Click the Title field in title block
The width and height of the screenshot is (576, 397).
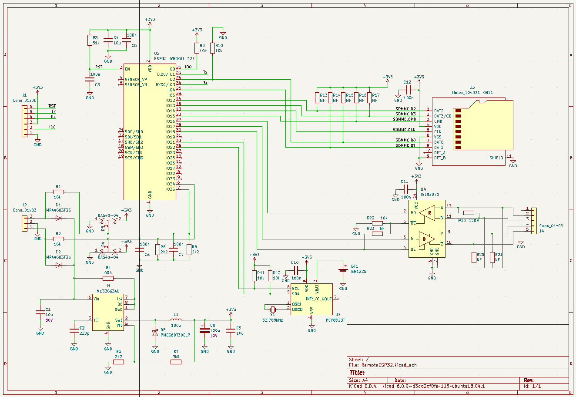(357, 373)
